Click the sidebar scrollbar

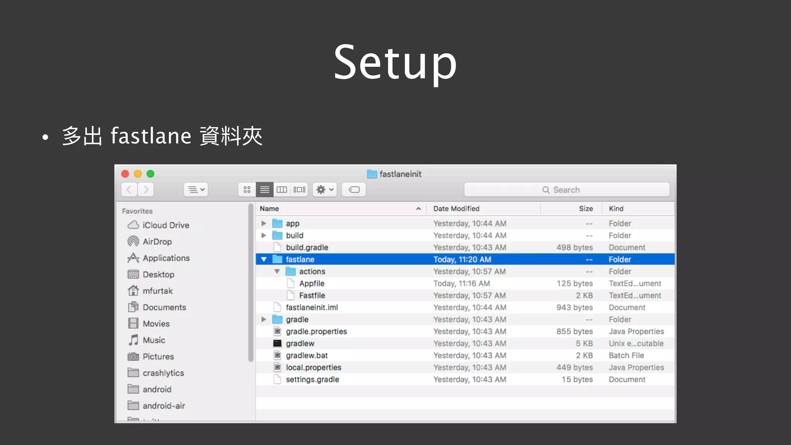click(x=251, y=283)
